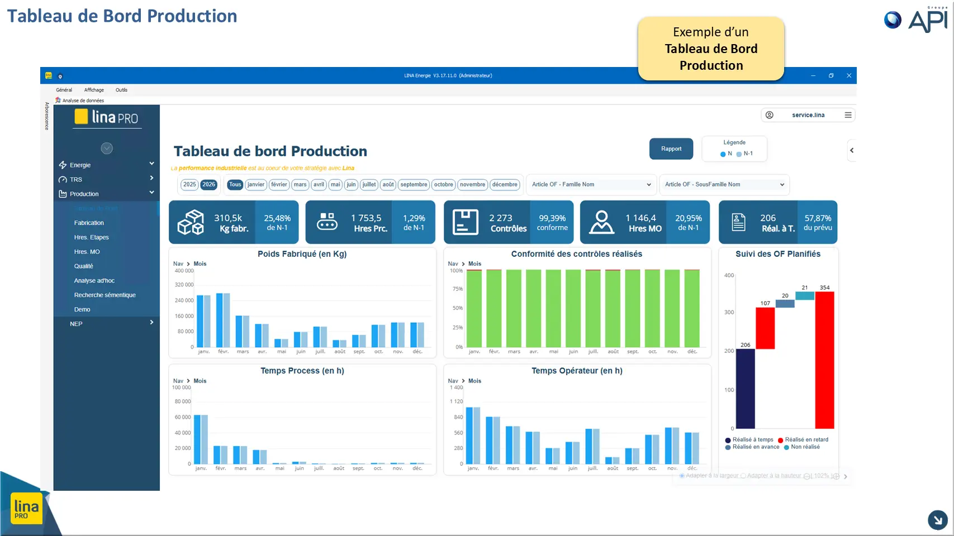Open the Article OF - SousFamille Nom dropdown
954x536 pixels.
724,185
